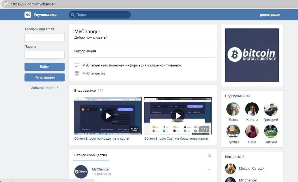Click the Регистрация button in sidebar

click(44, 77)
